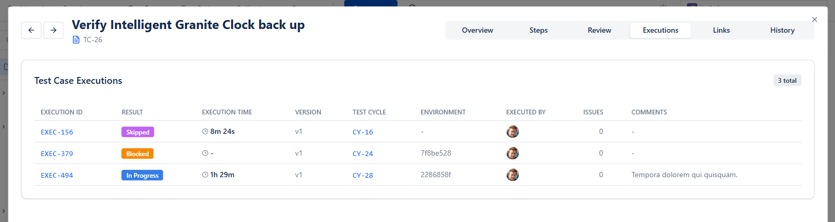The height and width of the screenshot is (222, 835).
Task: Open execution EXEC-156 link
Action: coord(57,132)
